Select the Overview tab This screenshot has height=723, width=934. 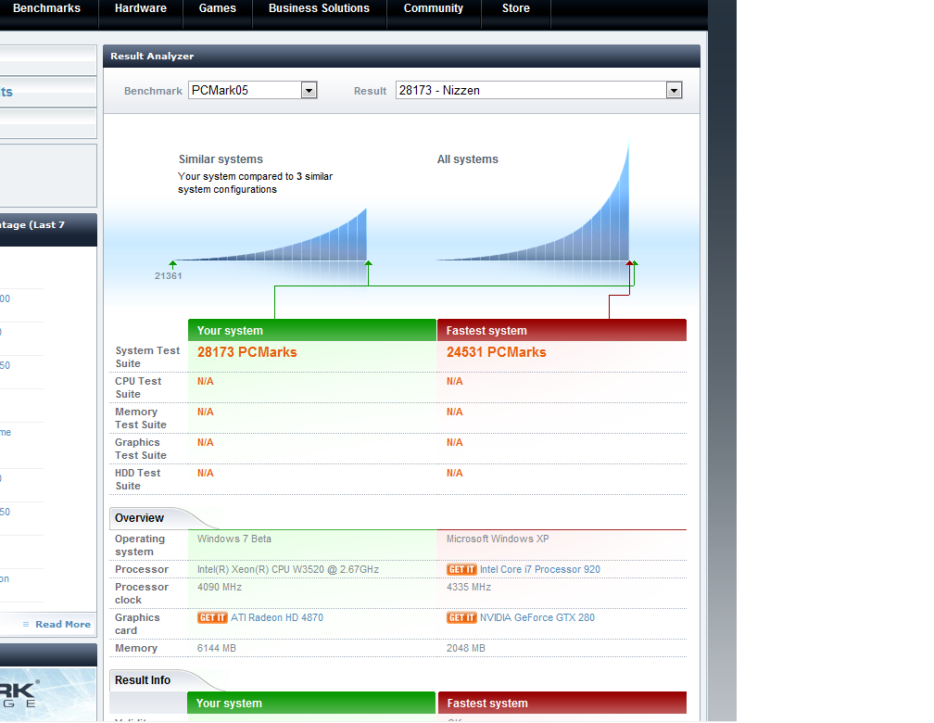(139, 518)
